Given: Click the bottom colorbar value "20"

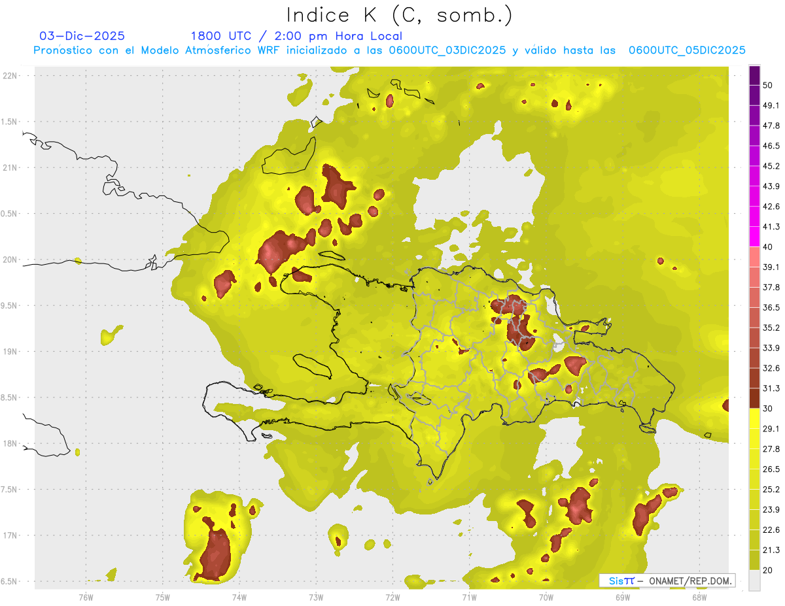Looking at the screenshot, I should pos(768,570).
